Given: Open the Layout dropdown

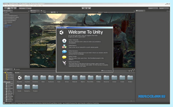Looking at the screenshot, I should click(x=164, y=8).
